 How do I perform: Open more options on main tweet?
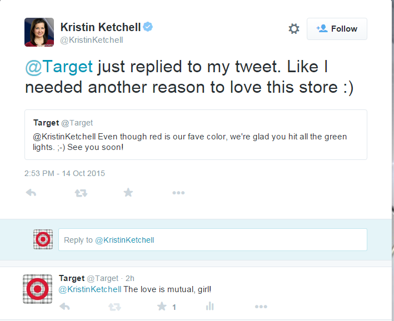(178, 193)
